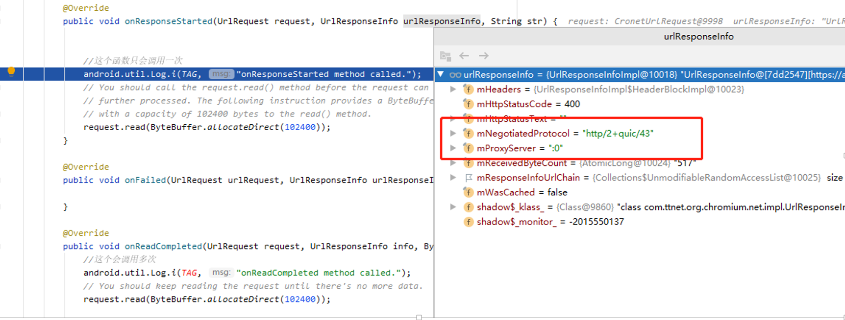Click the TAG argument on highlighted Log.i line
The height and width of the screenshot is (320, 845).
[x=189, y=74]
